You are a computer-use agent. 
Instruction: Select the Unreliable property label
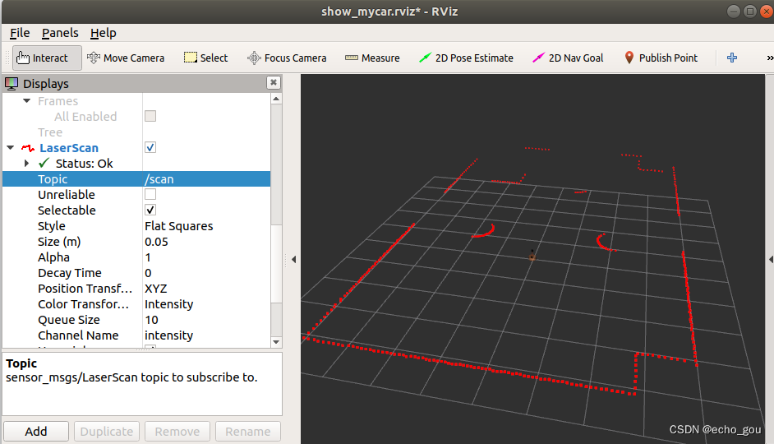[67, 195]
